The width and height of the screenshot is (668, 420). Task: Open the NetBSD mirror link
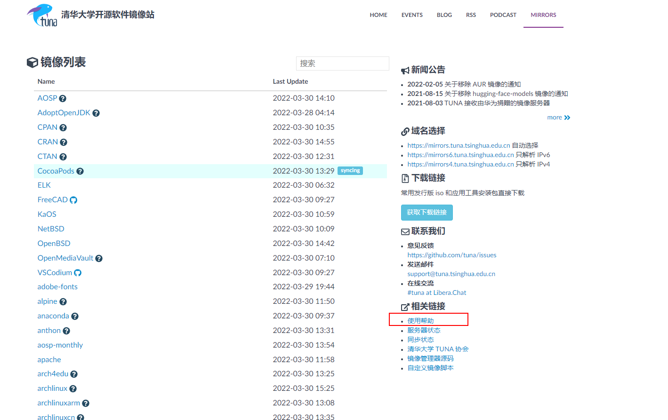(x=51, y=229)
